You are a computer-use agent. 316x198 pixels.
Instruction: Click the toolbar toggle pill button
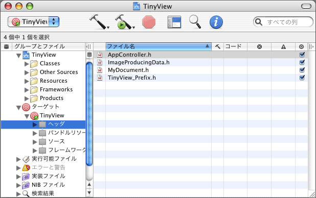(x=306, y=6)
